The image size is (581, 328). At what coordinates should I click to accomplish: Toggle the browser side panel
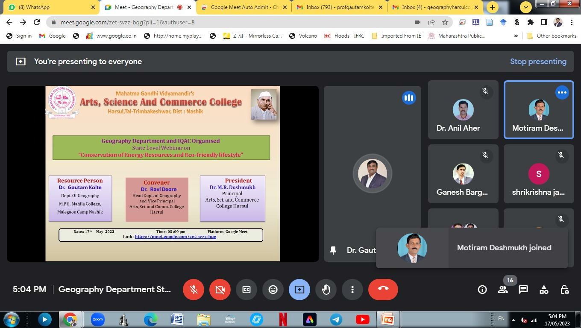[544, 22]
